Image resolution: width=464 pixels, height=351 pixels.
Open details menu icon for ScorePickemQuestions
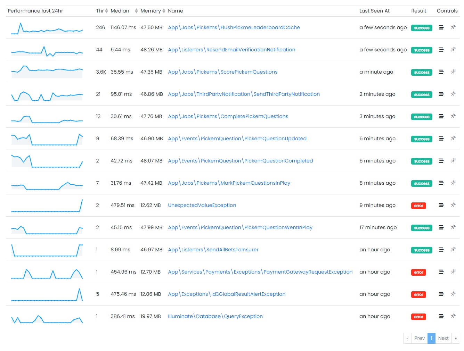point(441,72)
